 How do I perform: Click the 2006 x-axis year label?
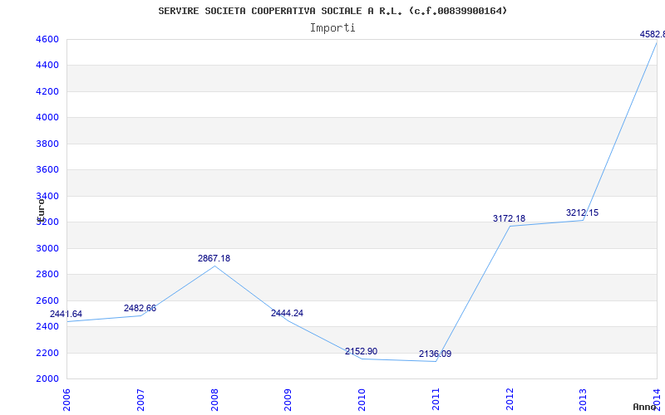[x=66, y=400]
